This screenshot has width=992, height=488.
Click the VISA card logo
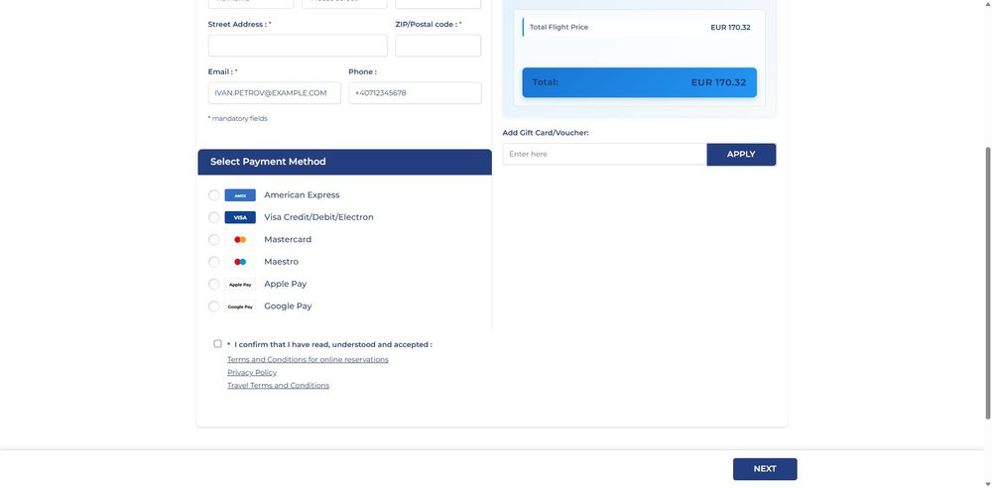click(x=240, y=217)
